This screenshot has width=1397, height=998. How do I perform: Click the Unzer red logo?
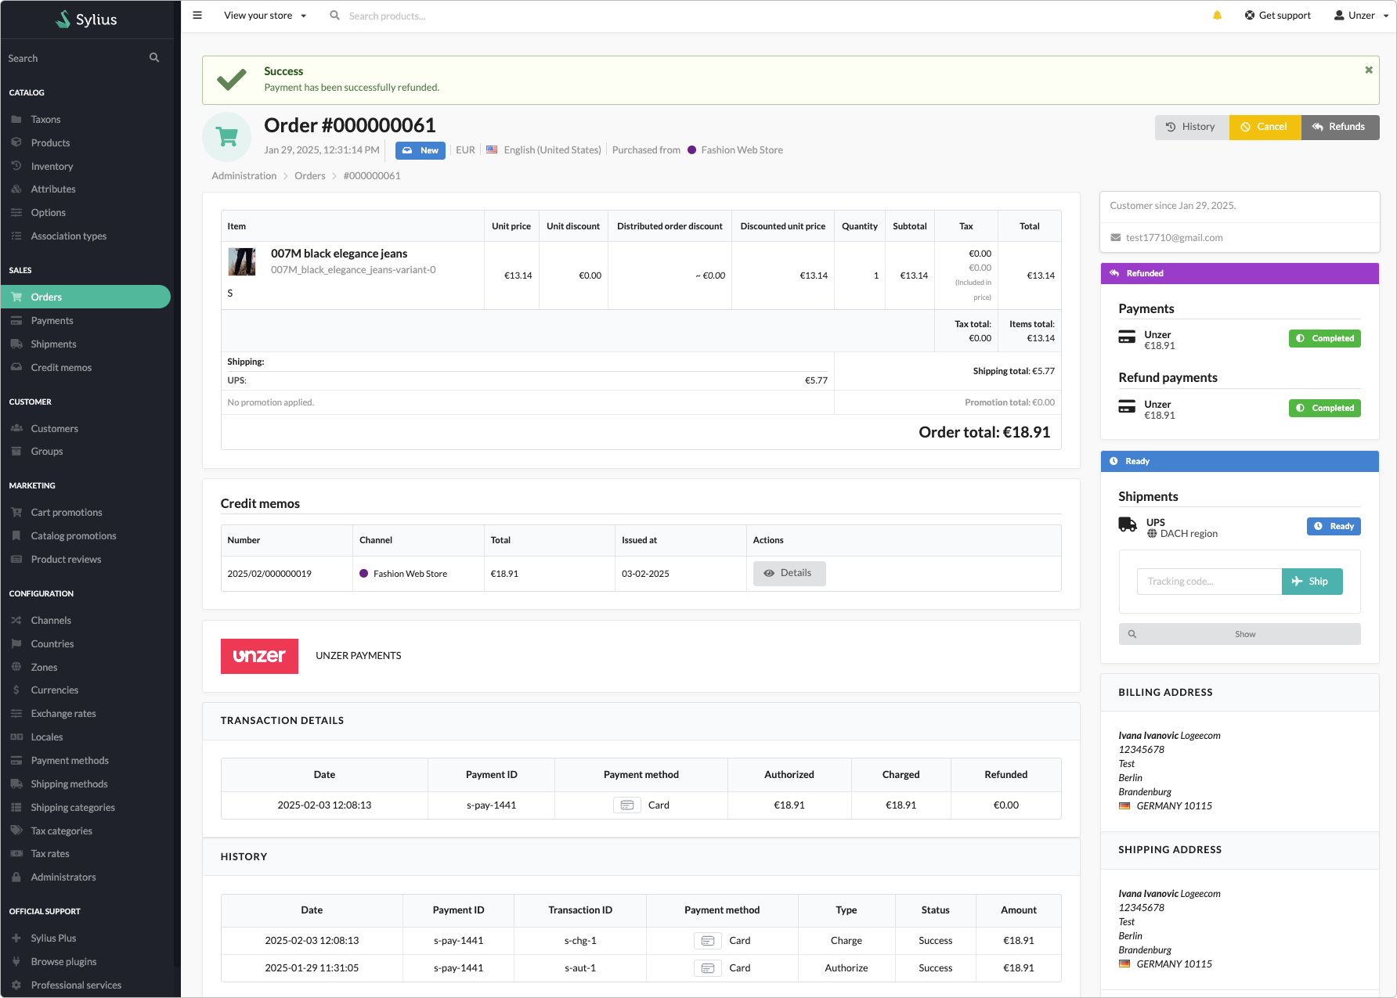pos(259,656)
